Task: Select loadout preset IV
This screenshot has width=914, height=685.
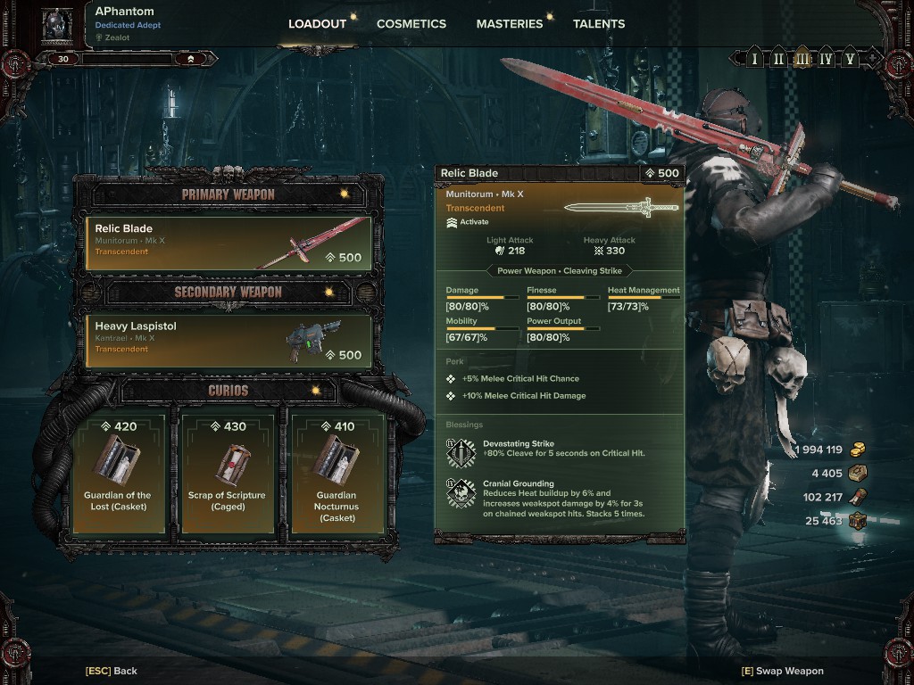Action: point(826,59)
